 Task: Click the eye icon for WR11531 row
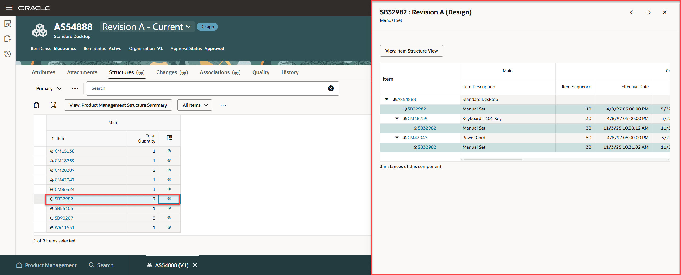point(169,227)
